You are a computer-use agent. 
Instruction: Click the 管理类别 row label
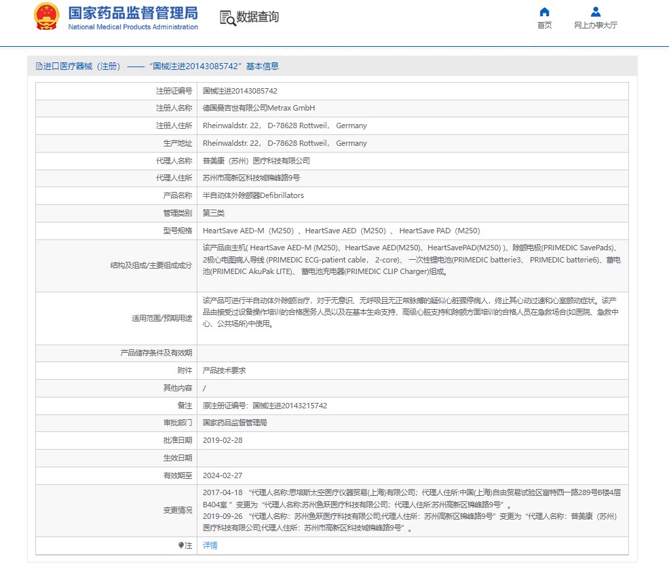[x=178, y=213]
